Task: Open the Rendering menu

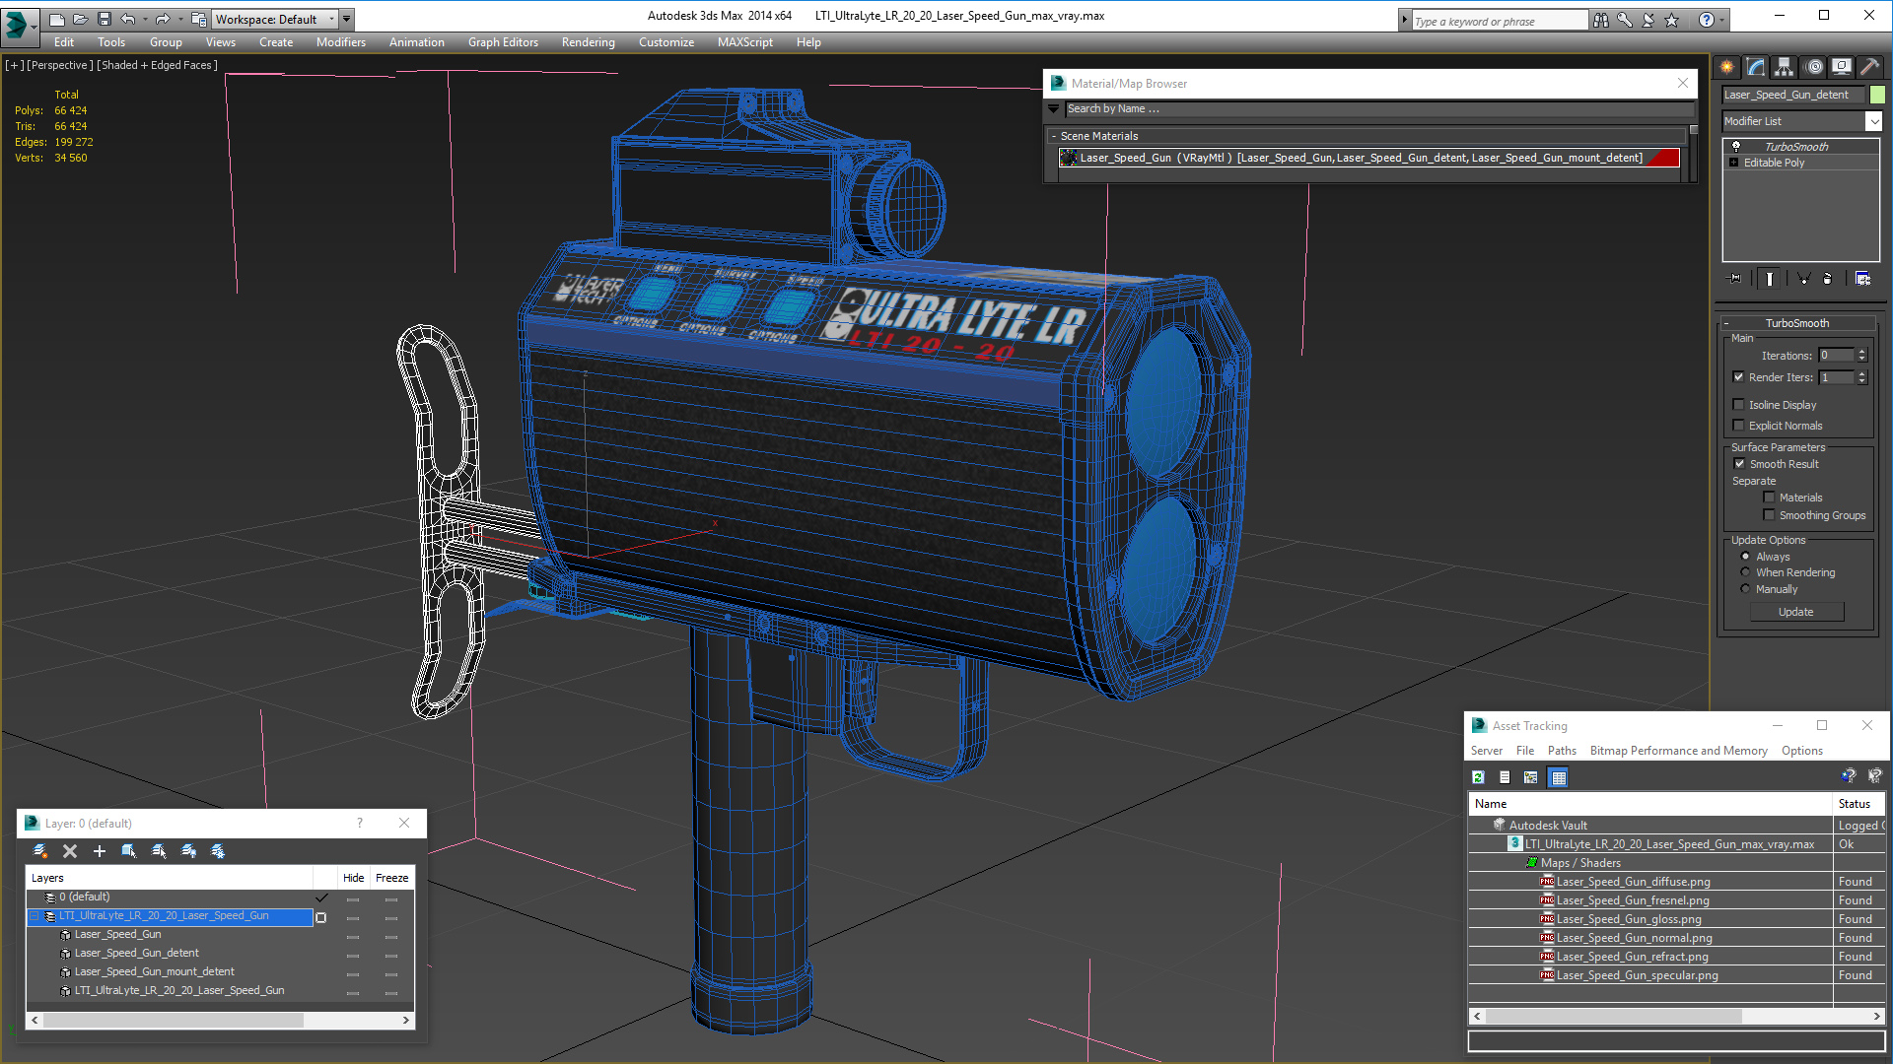Action: (x=588, y=42)
